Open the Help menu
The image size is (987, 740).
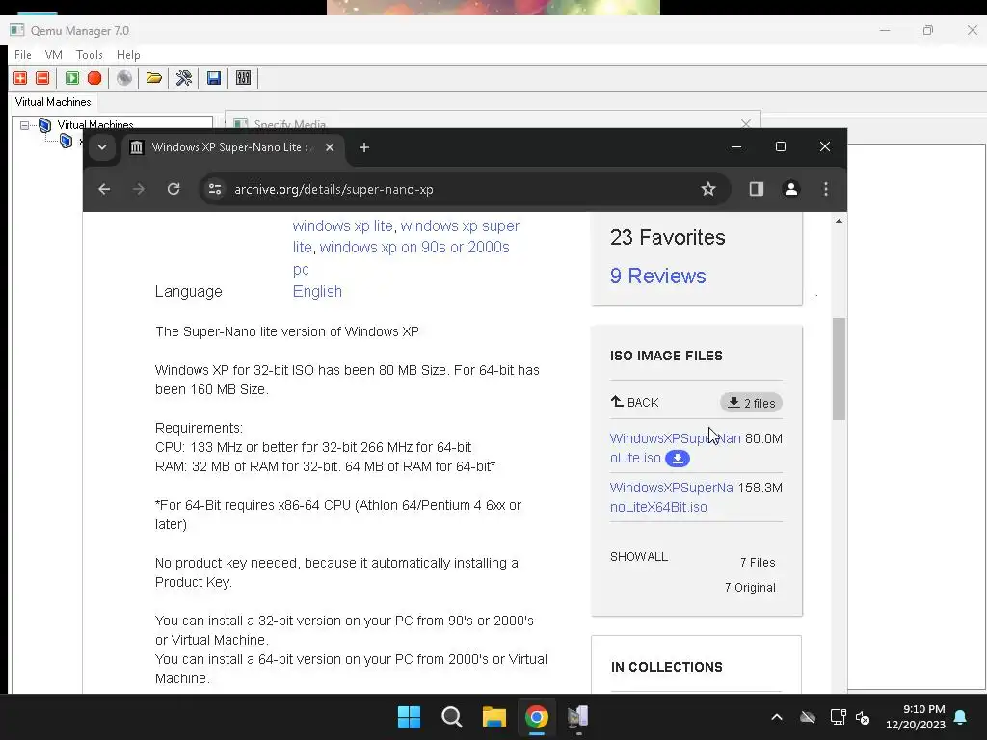128,55
